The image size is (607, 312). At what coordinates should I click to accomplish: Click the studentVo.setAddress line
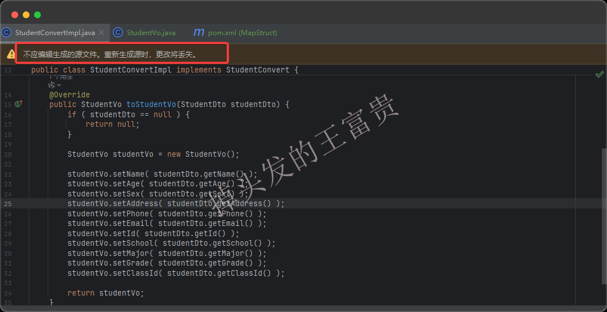(x=176, y=204)
